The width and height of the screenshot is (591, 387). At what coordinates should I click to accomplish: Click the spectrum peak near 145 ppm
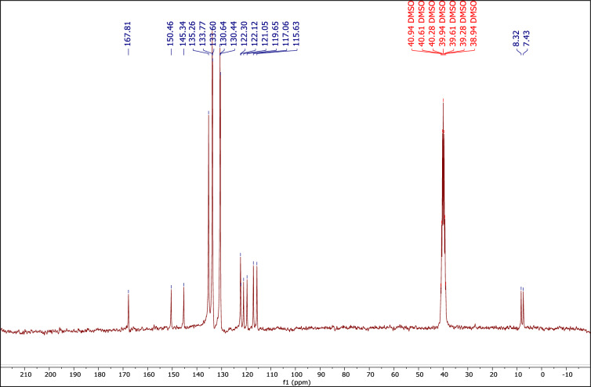tap(183, 286)
